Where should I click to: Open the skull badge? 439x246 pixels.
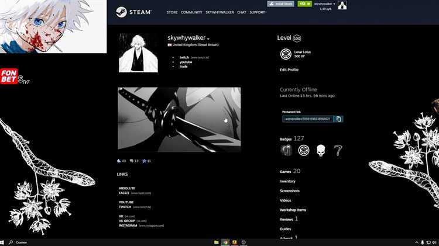pyautogui.click(x=321, y=150)
